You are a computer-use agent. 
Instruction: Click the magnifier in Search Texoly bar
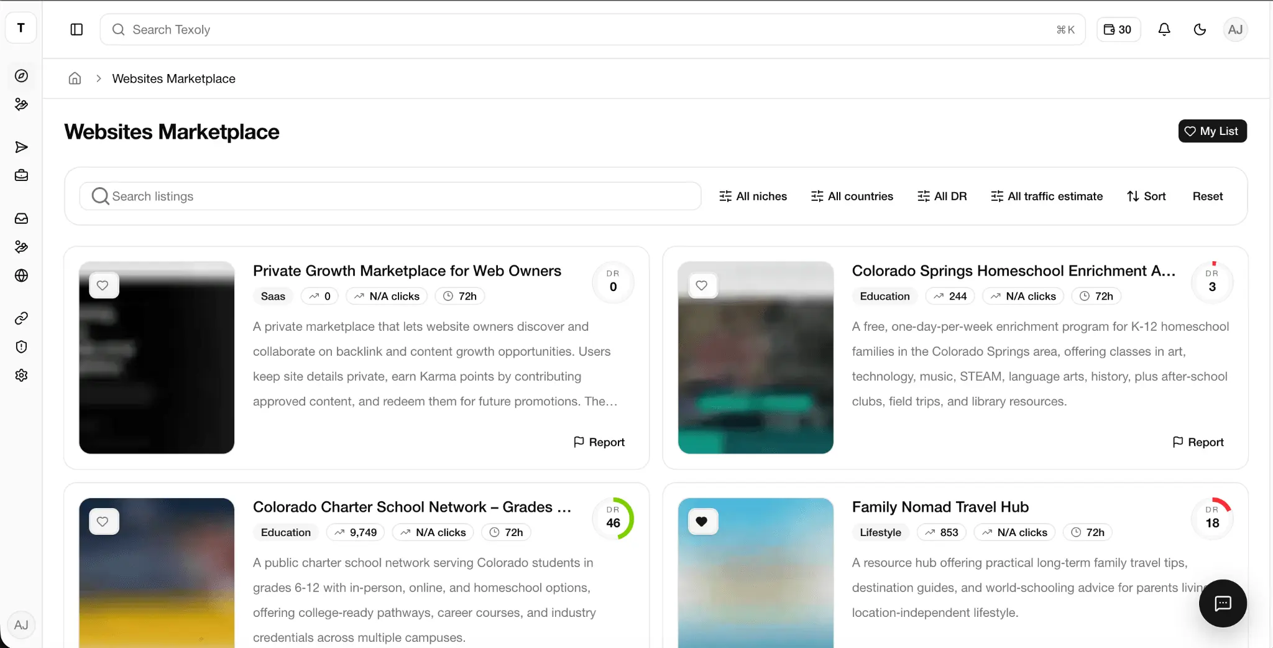pos(118,29)
